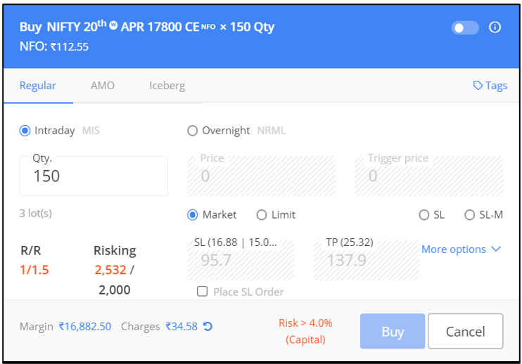Click the refresh charges icon
522x364 pixels.
point(208,326)
